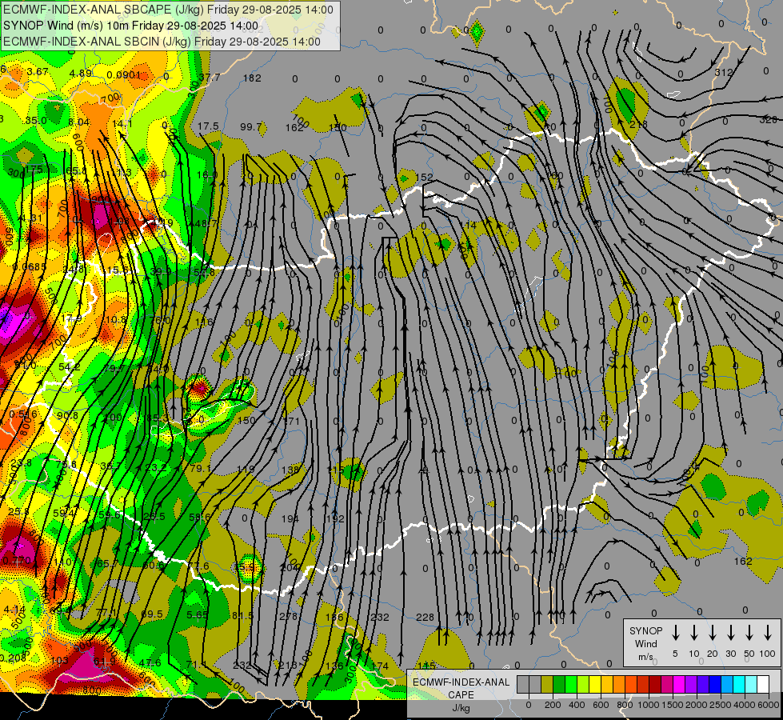The width and height of the screenshot is (783, 720).
Task: Click the 5 label in wind legend
Action: pyautogui.click(x=675, y=654)
